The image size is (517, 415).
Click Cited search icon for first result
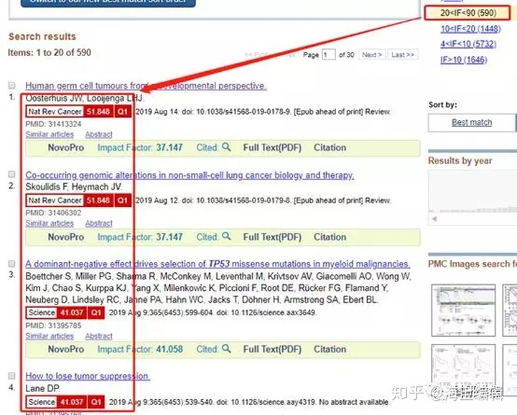[x=226, y=146]
